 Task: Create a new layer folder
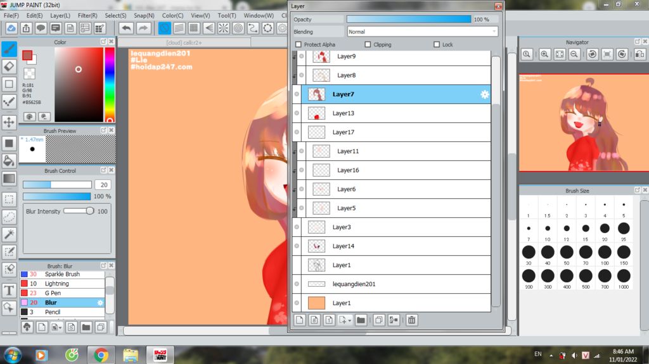pos(361,320)
